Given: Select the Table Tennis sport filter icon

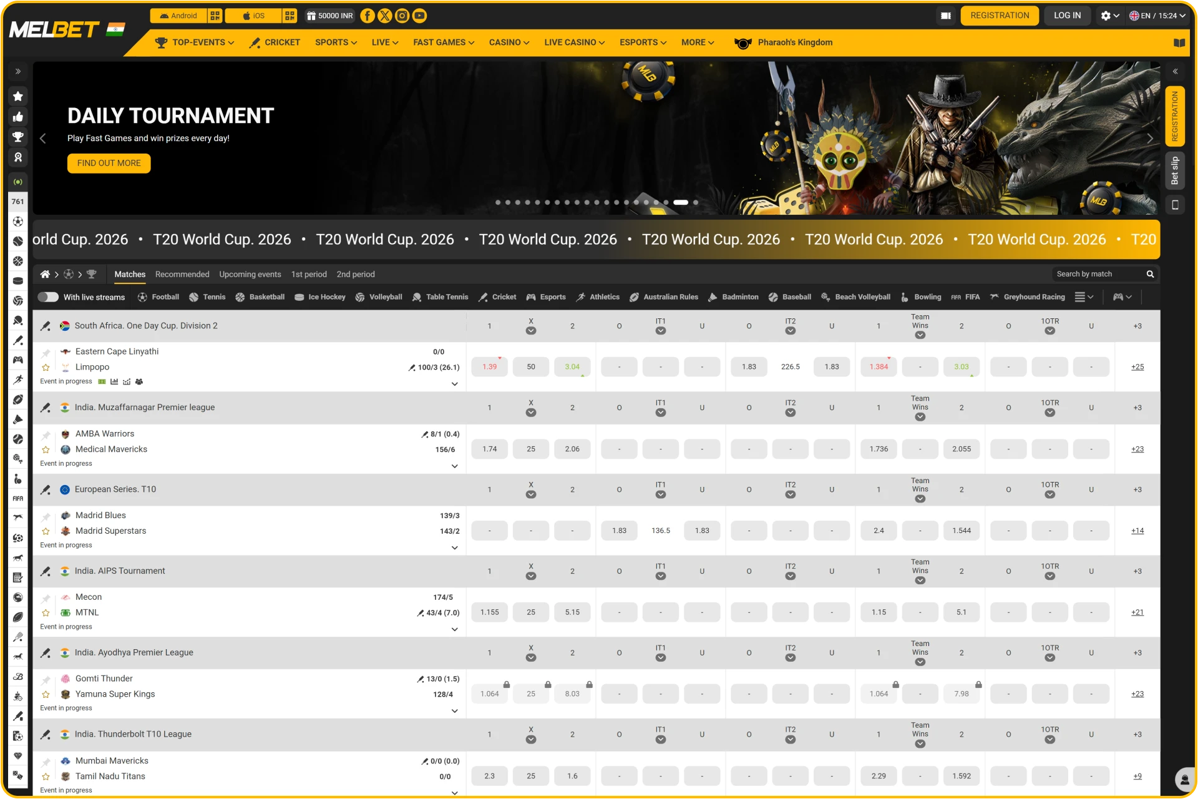Looking at the screenshot, I should tap(416, 297).
